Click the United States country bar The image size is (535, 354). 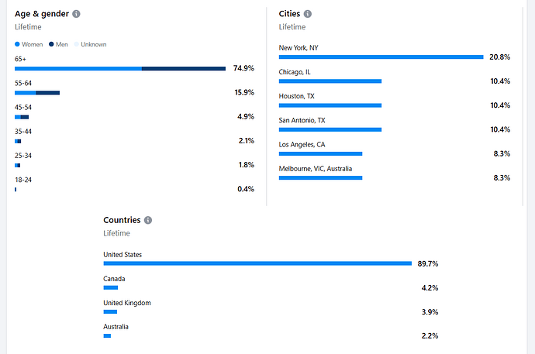(x=257, y=263)
